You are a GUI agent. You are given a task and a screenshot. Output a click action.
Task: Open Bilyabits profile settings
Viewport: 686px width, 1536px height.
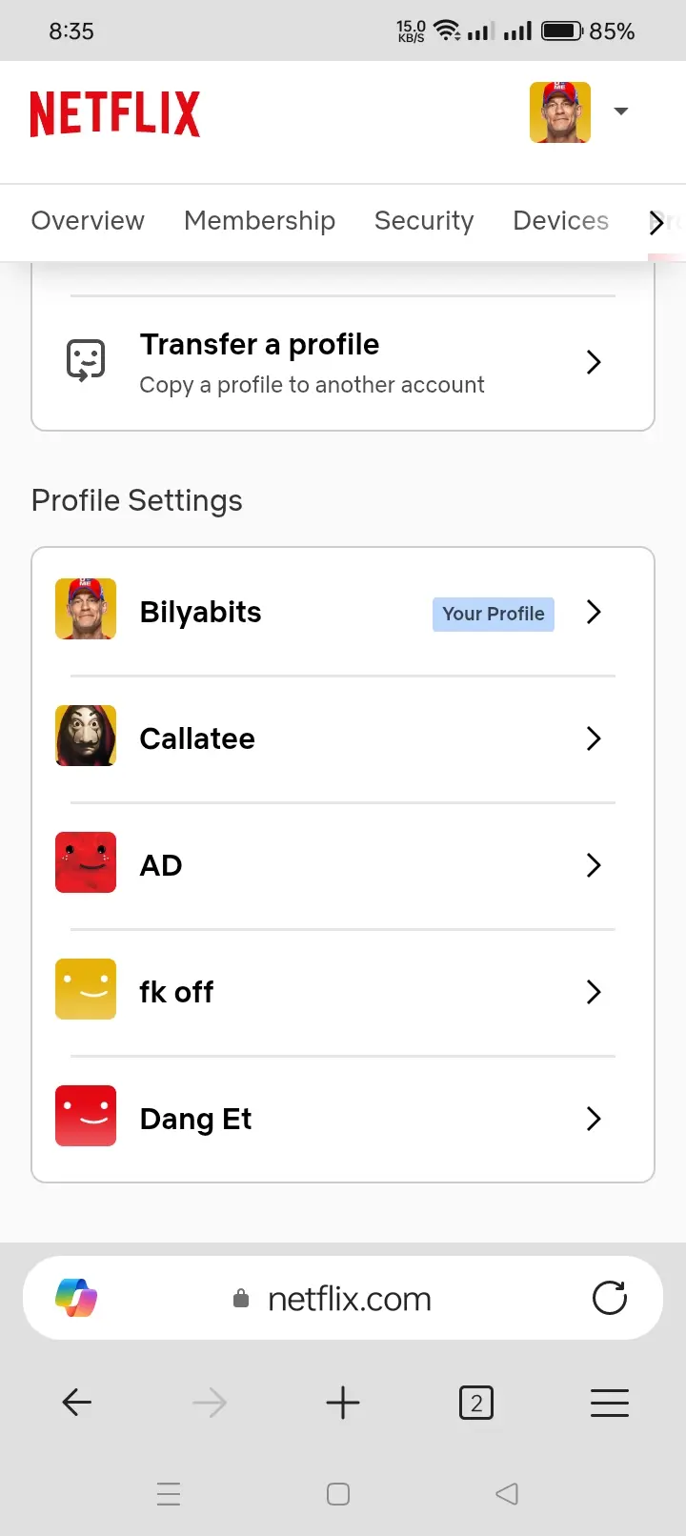point(343,612)
